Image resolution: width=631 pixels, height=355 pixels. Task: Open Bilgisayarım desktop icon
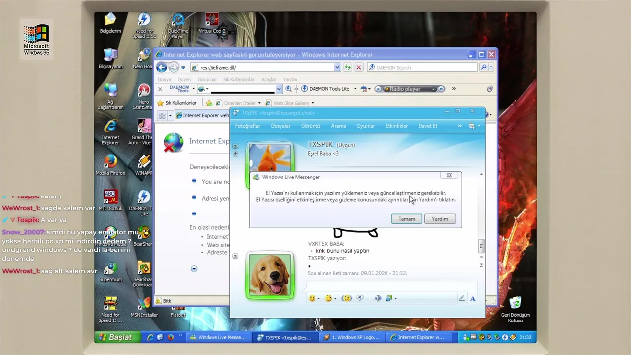pos(110,59)
